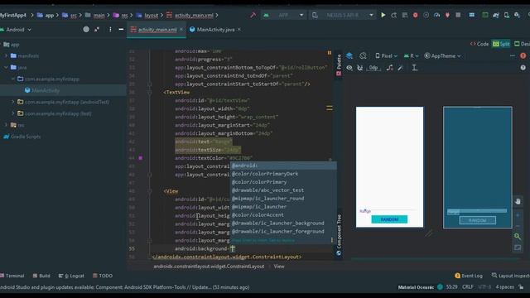
Task: Click the Profile app gauge icon
Action: pyautogui.click(x=436, y=15)
